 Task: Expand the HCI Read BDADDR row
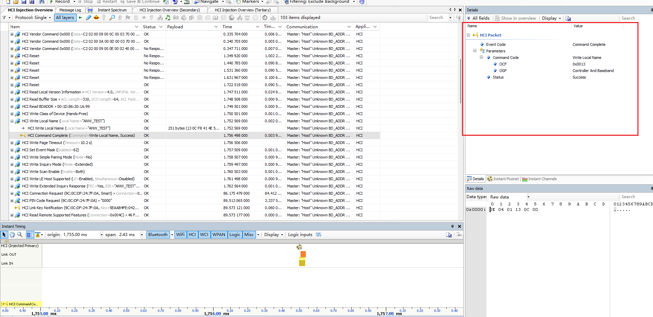coord(12,106)
